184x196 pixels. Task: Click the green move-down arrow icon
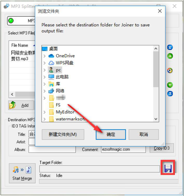(170, 85)
